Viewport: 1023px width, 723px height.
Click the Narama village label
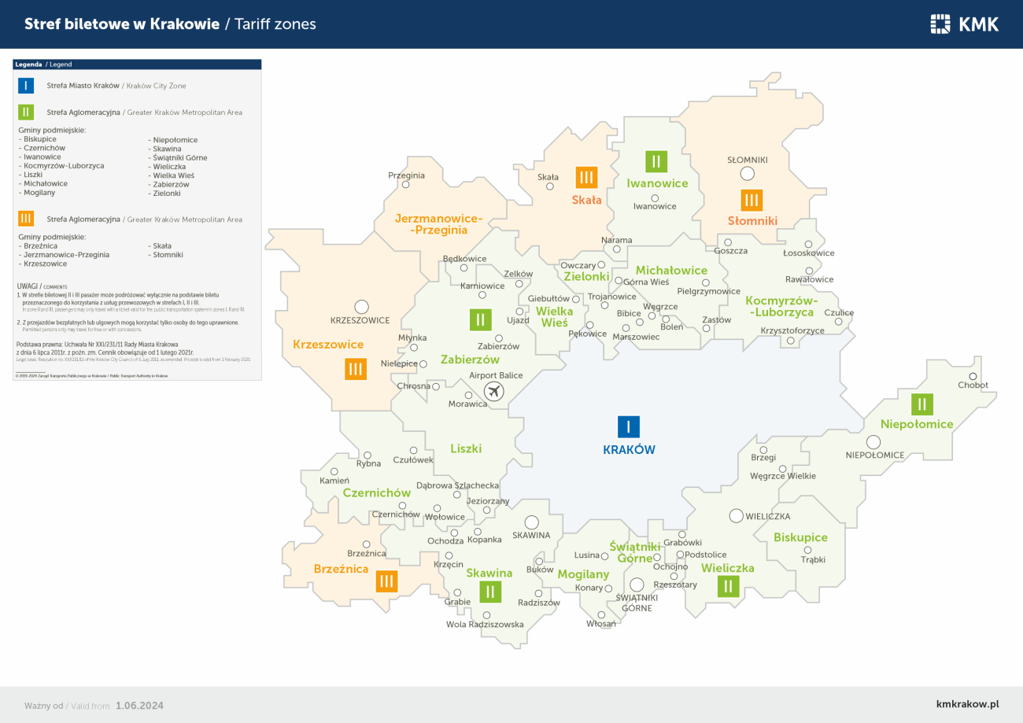click(x=616, y=240)
